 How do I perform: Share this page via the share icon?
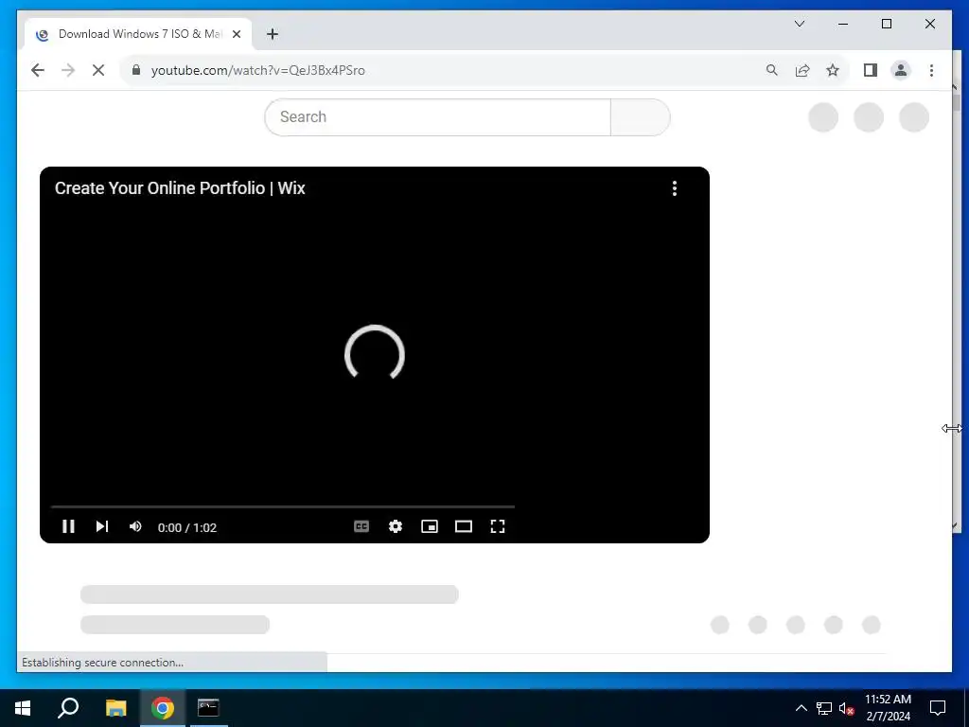(x=802, y=70)
